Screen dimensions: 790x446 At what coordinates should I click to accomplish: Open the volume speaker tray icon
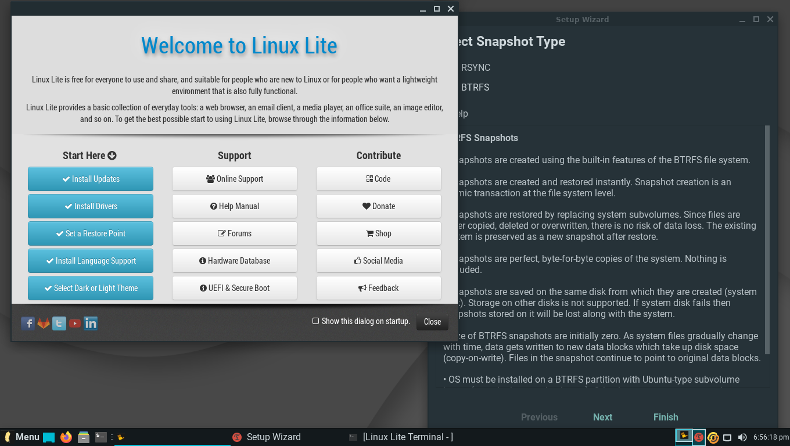(x=742, y=437)
